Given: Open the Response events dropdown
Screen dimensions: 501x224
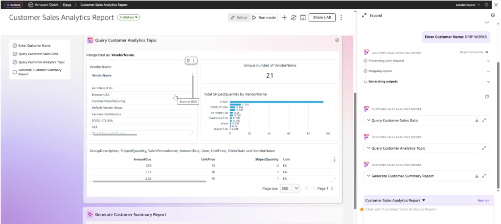Looking at the screenshot, I should pyautogui.click(x=474, y=52).
